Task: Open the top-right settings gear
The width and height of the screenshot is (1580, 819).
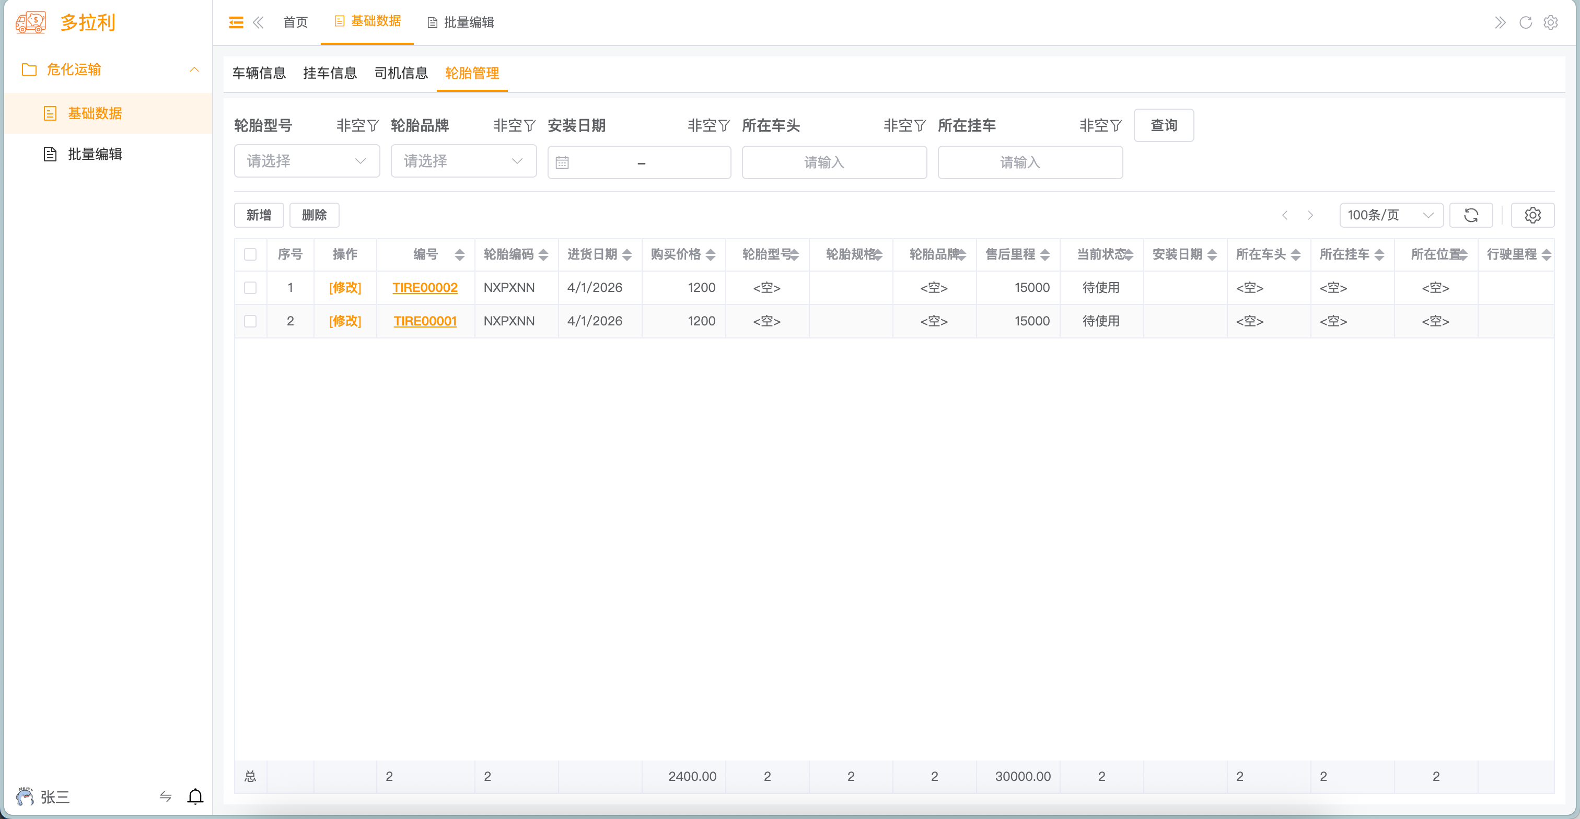Action: coord(1552,22)
